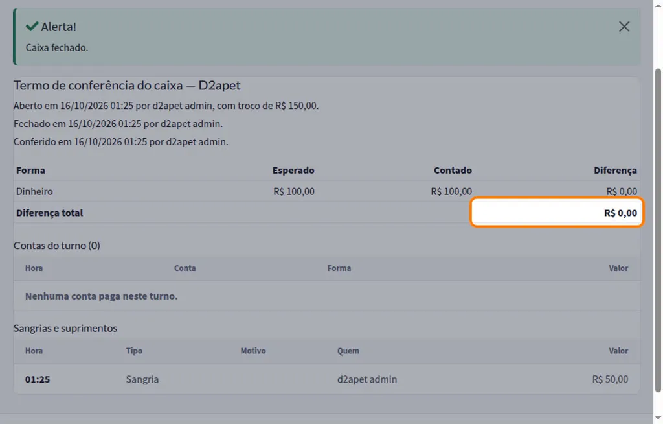The image size is (663, 424).
Task: Click the "Sangrias e suprimentos" heading
Action: 65,328
